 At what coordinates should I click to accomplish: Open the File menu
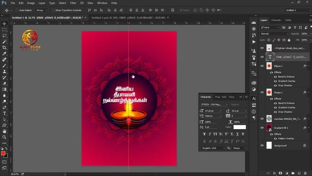(13, 3)
